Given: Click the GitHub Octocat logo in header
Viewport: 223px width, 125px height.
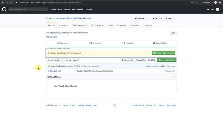Looking at the screenshot, I should (4, 9).
